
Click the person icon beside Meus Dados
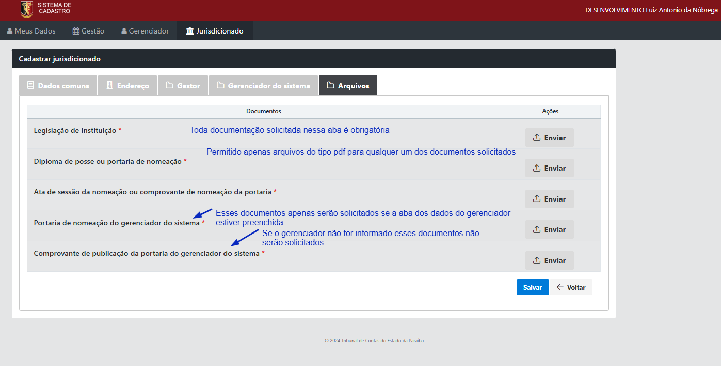click(x=10, y=31)
